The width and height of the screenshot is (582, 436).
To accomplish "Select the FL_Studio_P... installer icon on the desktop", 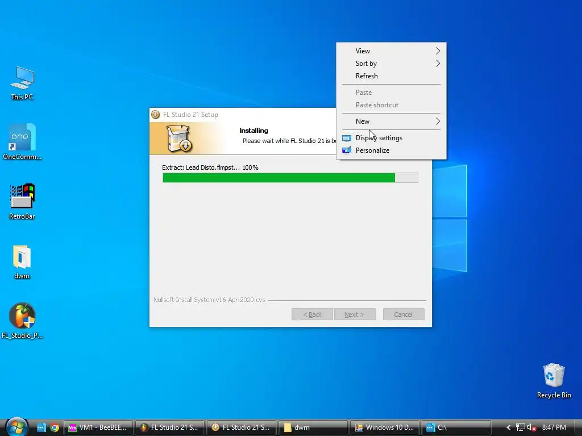I will (22, 321).
